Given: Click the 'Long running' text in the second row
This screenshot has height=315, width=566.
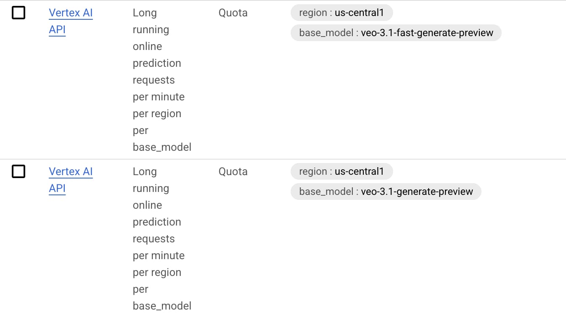Looking at the screenshot, I should point(151,180).
